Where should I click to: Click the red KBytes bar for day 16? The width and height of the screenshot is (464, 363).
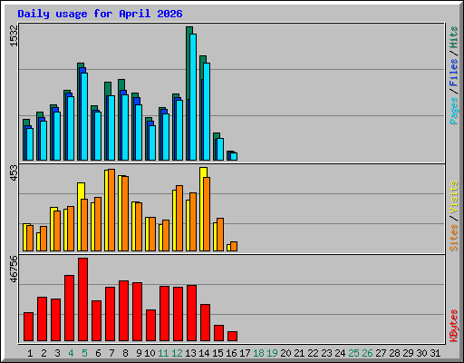pyautogui.click(x=232, y=337)
